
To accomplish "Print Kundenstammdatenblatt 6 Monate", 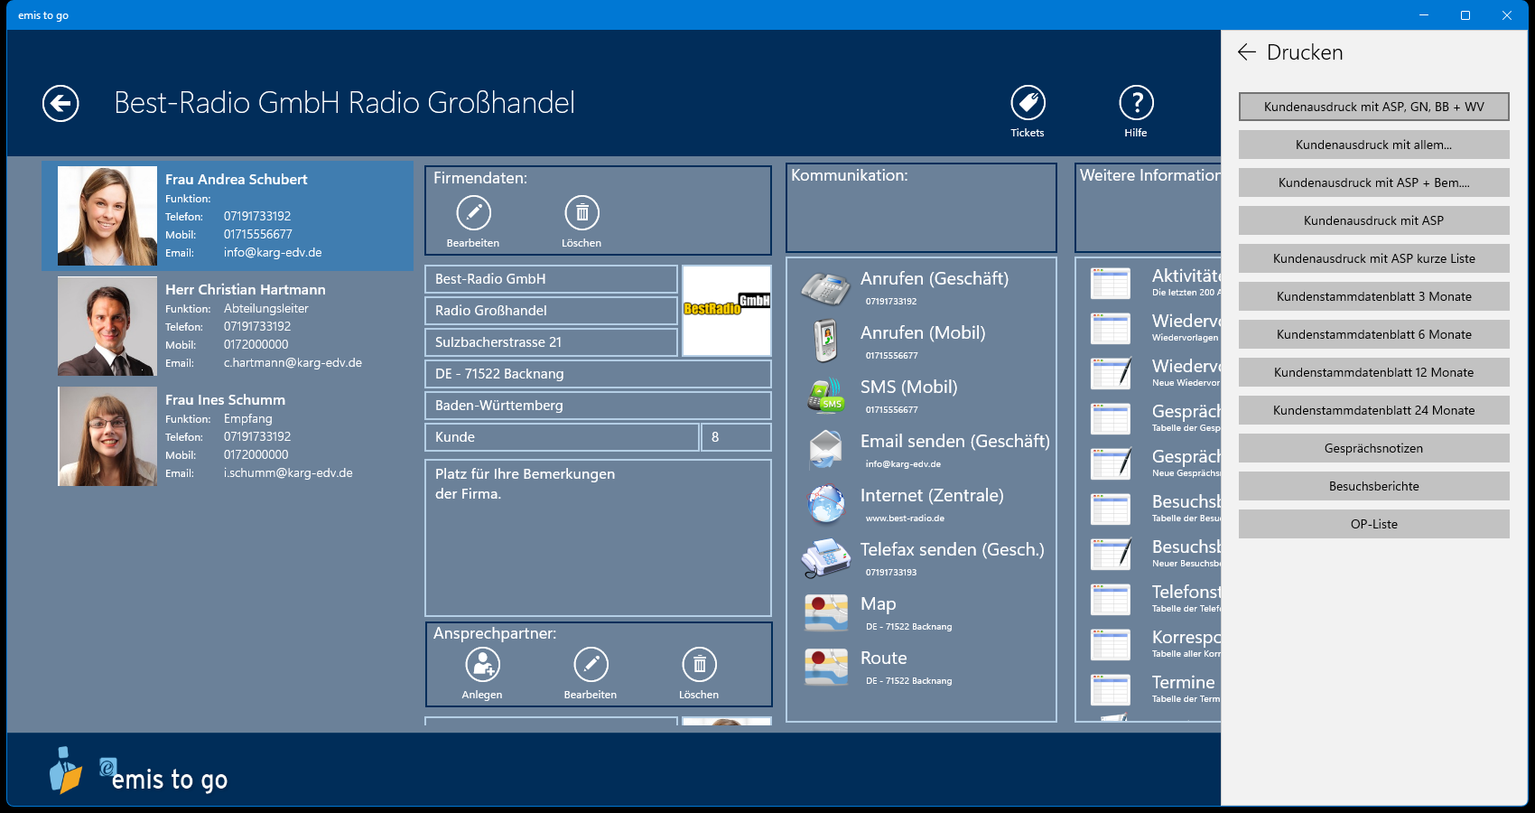I will 1374,334.
